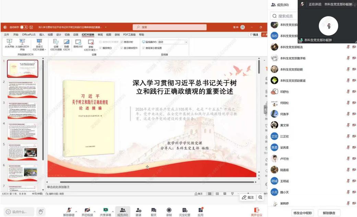Open the 聊天 chat icon
This screenshot has width=357, height=217.
(154, 210)
